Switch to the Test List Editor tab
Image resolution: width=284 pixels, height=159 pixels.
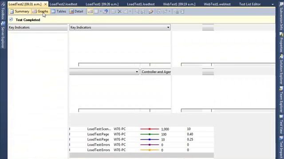[250, 4]
